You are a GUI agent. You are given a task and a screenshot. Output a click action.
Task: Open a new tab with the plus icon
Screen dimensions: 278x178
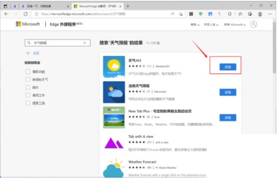tap(128, 6)
